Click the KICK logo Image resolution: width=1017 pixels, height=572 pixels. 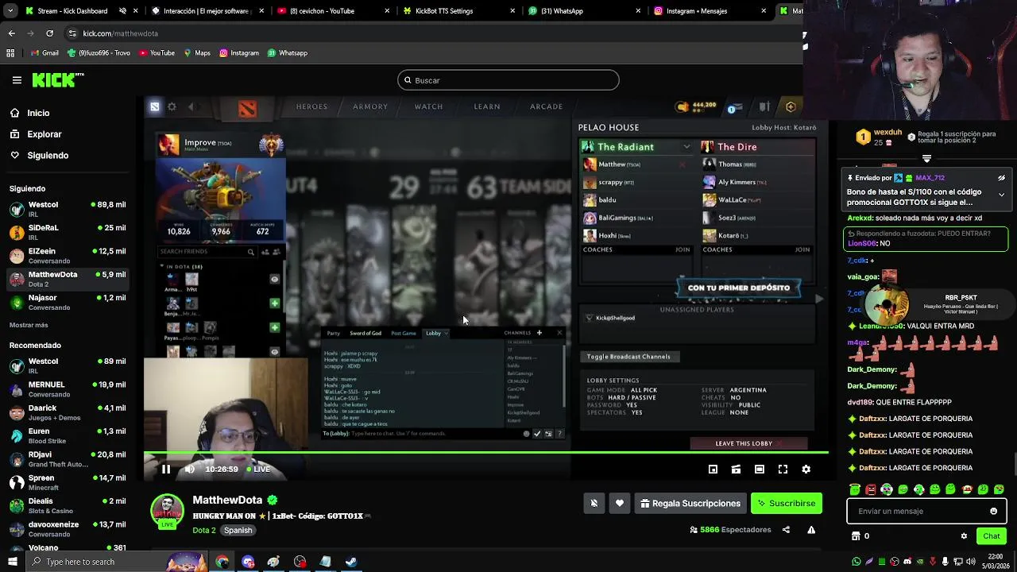(x=57, y=79)
